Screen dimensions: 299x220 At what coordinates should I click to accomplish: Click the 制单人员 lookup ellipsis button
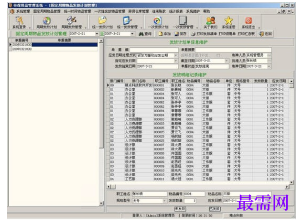click(x=269, y=55)
